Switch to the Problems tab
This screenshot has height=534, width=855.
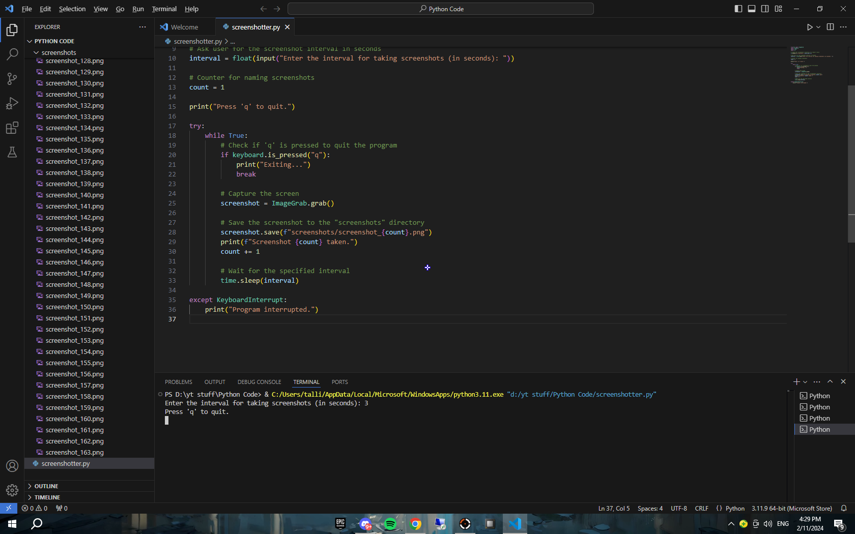(x=178, y=382)
